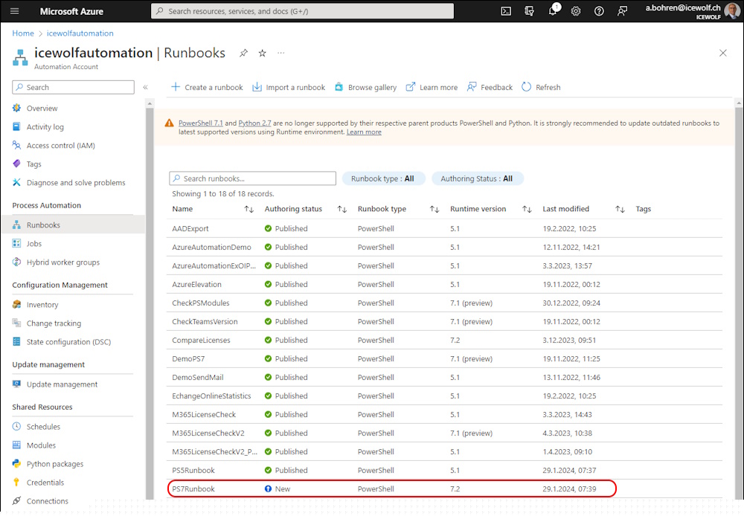This screenshot has width=744, height=516.
Task: Pin the Runbooks blade
Action: pyautogui.click(x=243, y=53)
